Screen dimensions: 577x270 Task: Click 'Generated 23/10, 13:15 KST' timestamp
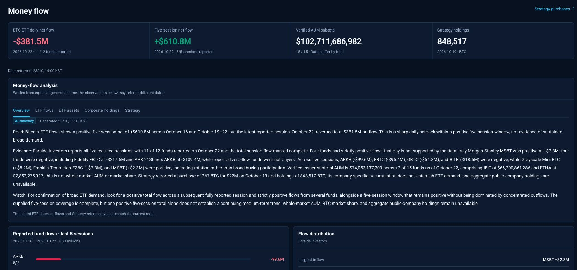(x=64, y=121)
